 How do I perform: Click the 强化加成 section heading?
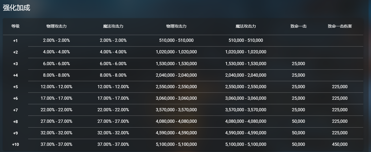click(x=16, y=8)
